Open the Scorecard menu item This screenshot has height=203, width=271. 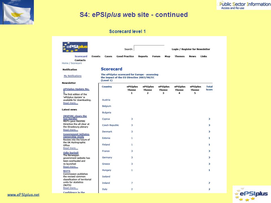(x=81, y=56)
